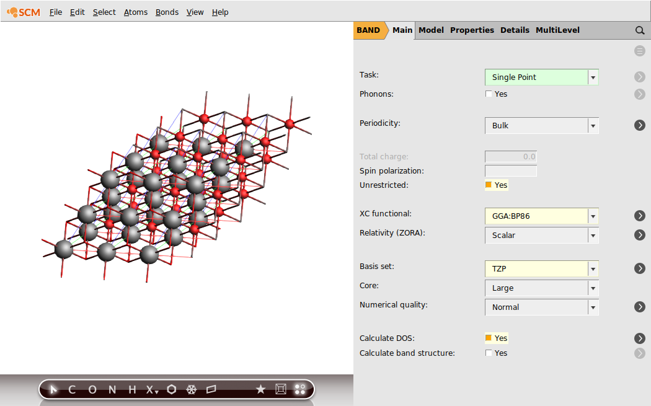Open the Periodicity dropdown showing Bulk
Viewport: 651px width, 406px height.
click(541, 125)
